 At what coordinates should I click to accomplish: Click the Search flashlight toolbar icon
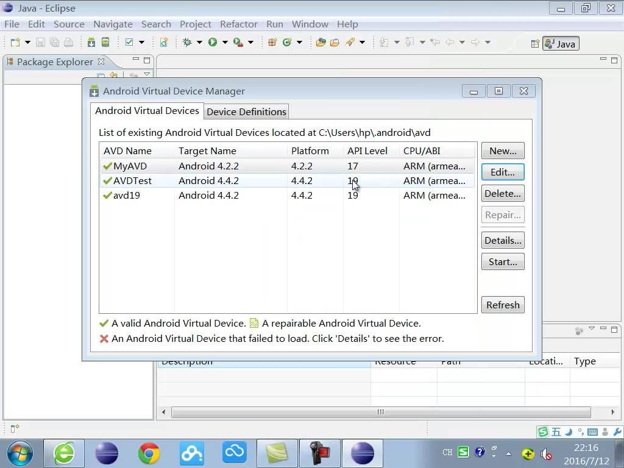coord(350,42)
